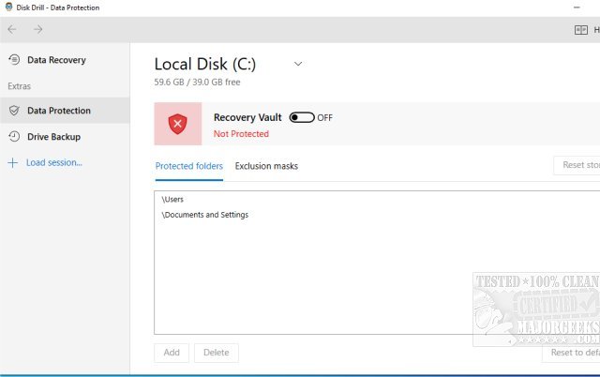Switch to the Exclusion masks tab
This screenshot has width=600, height=377.
pos(266,166)
